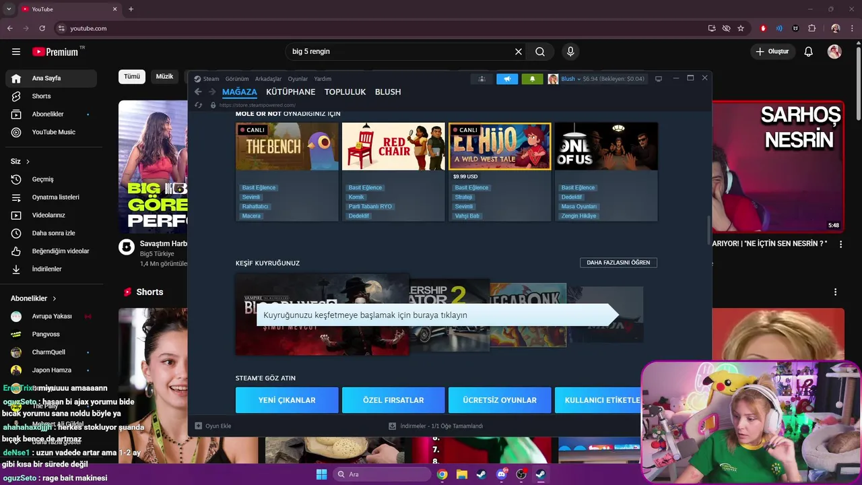
Task: Open Blush account dropdown in Steam
Action: [571, 79]
